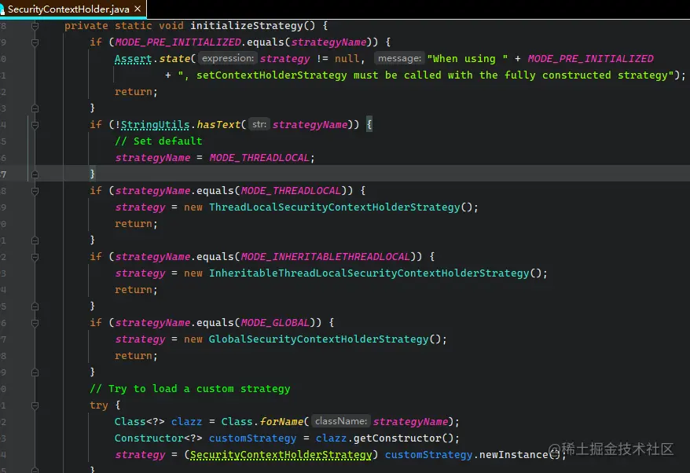Fold end marker after GlobalSecurityContextHolderStrategy return

point(35,372)
